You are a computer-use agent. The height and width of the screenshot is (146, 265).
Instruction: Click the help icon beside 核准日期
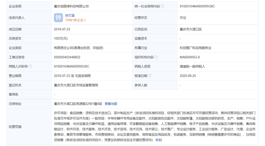click(x=150, y=76)
